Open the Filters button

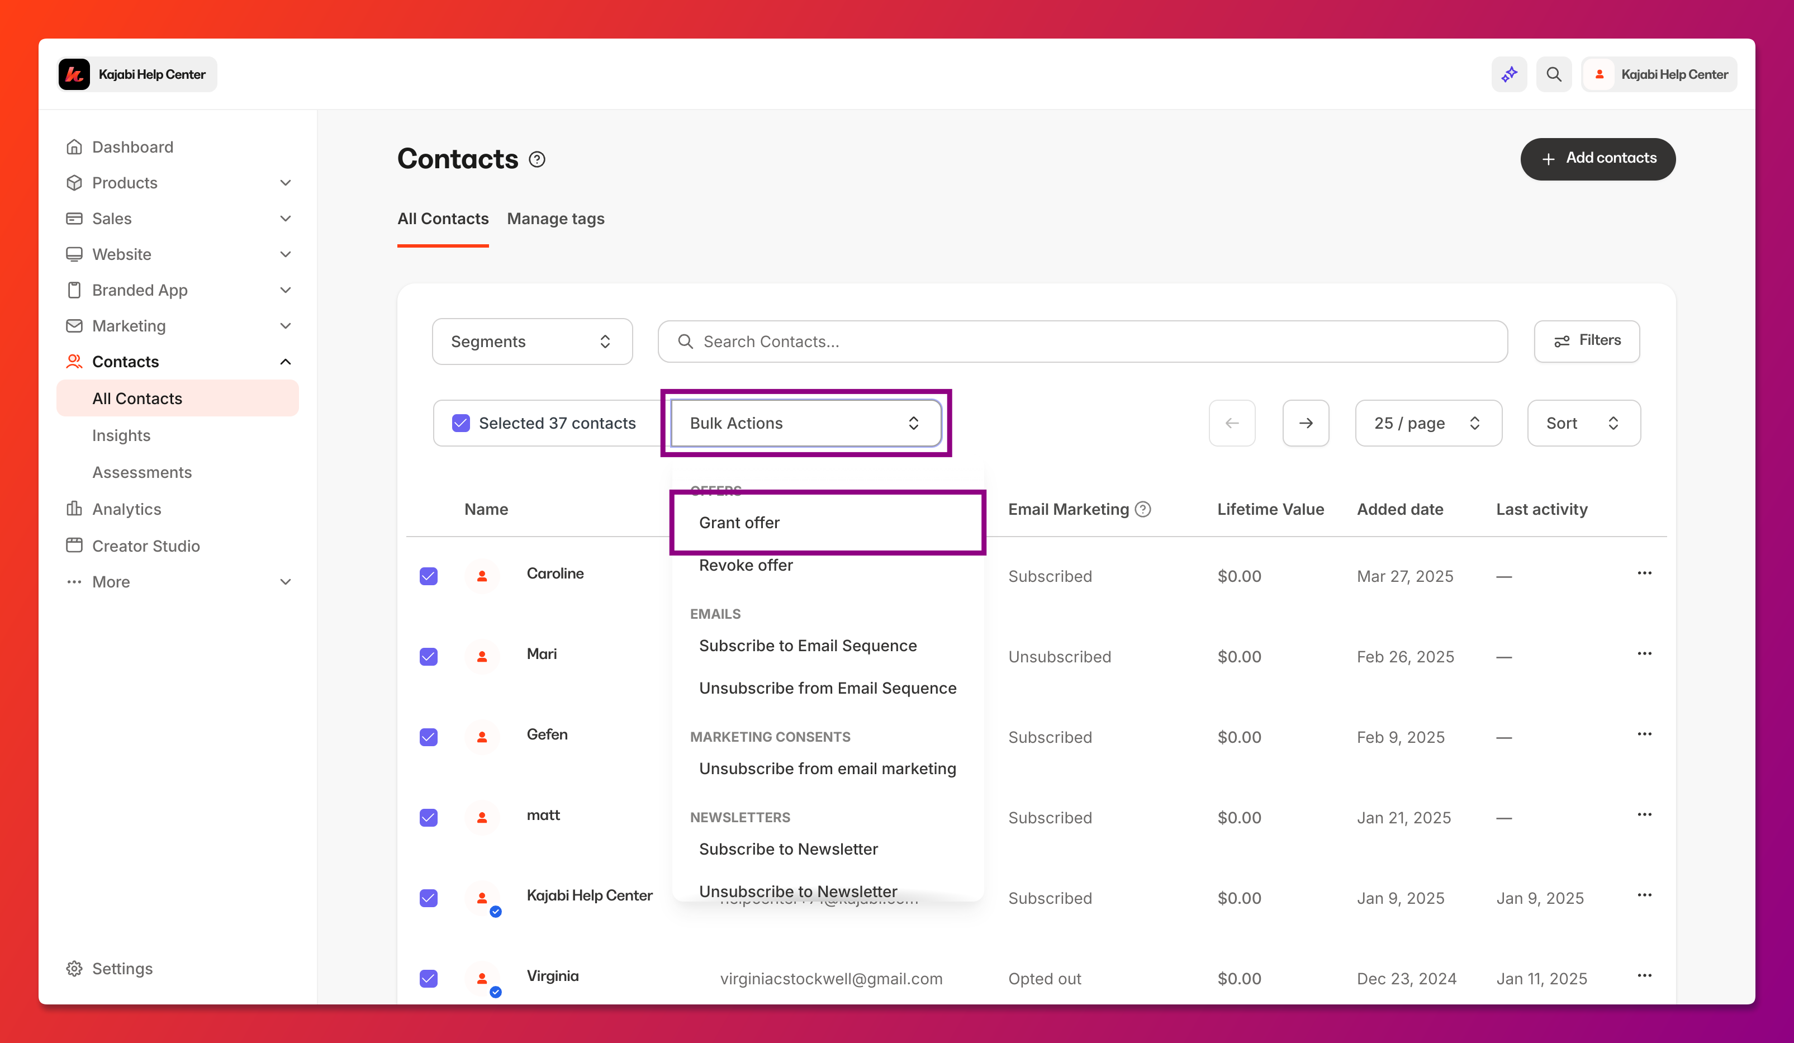point(1587,341)
